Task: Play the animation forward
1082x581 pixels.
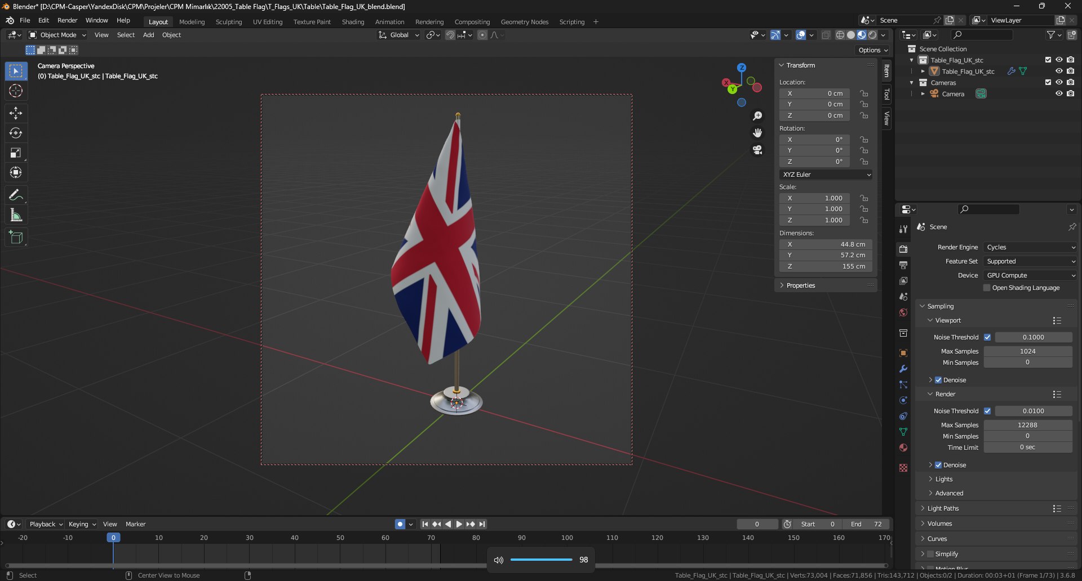Action: click(x=459, y=524)
